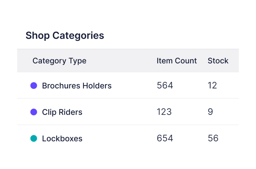Sort by the Category Type column header
The height and width of the screenshot is (169, 256).
point(59,61)
